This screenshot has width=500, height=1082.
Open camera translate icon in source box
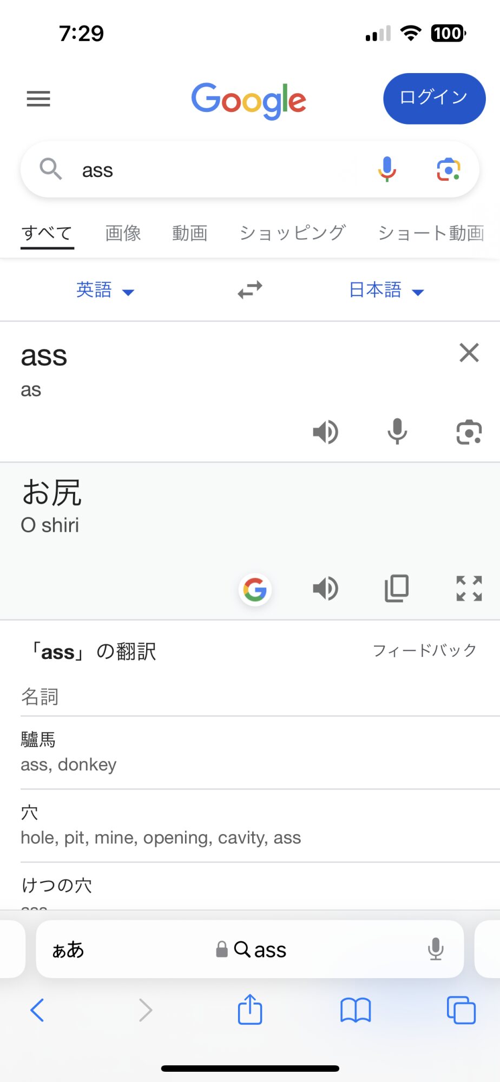pos(469,432)
